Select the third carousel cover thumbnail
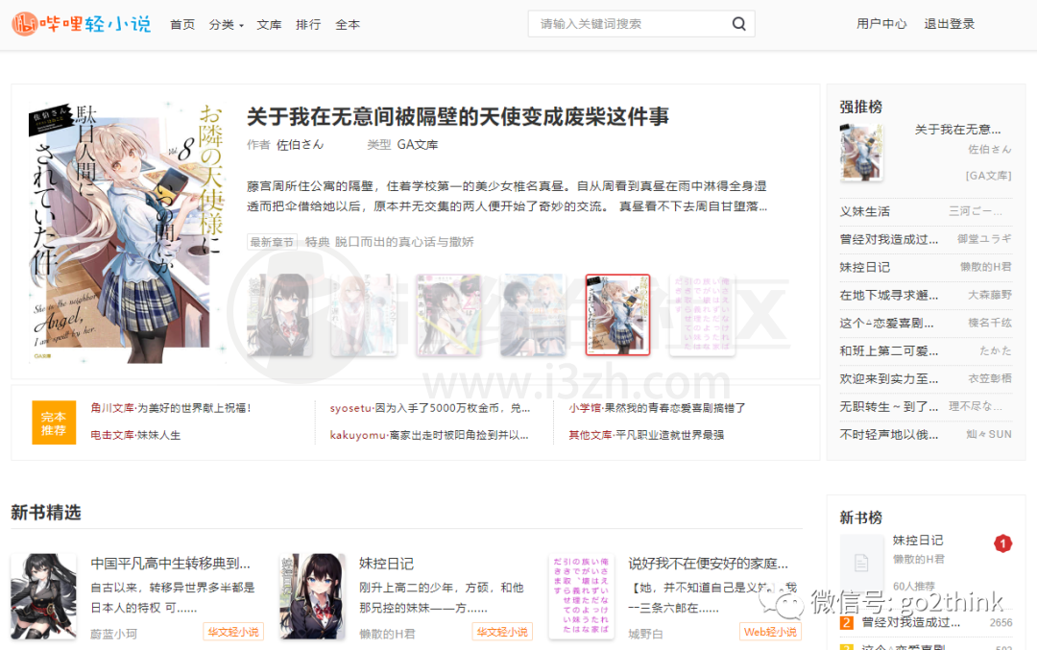 [448, 315]
